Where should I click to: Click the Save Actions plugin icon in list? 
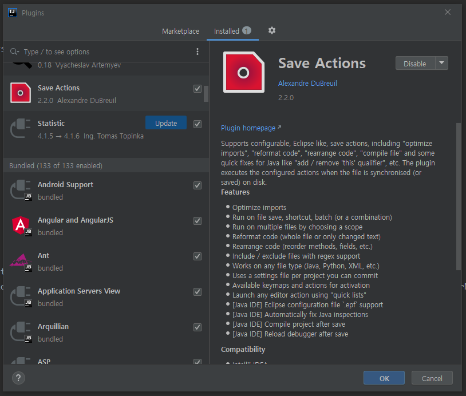[x=21, y=93]
